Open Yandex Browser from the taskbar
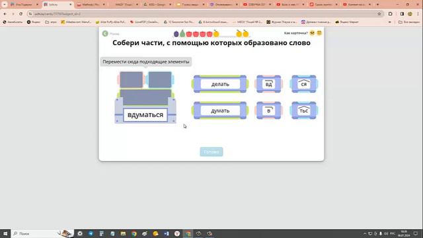423x238 pixels. tap(177, 233)
